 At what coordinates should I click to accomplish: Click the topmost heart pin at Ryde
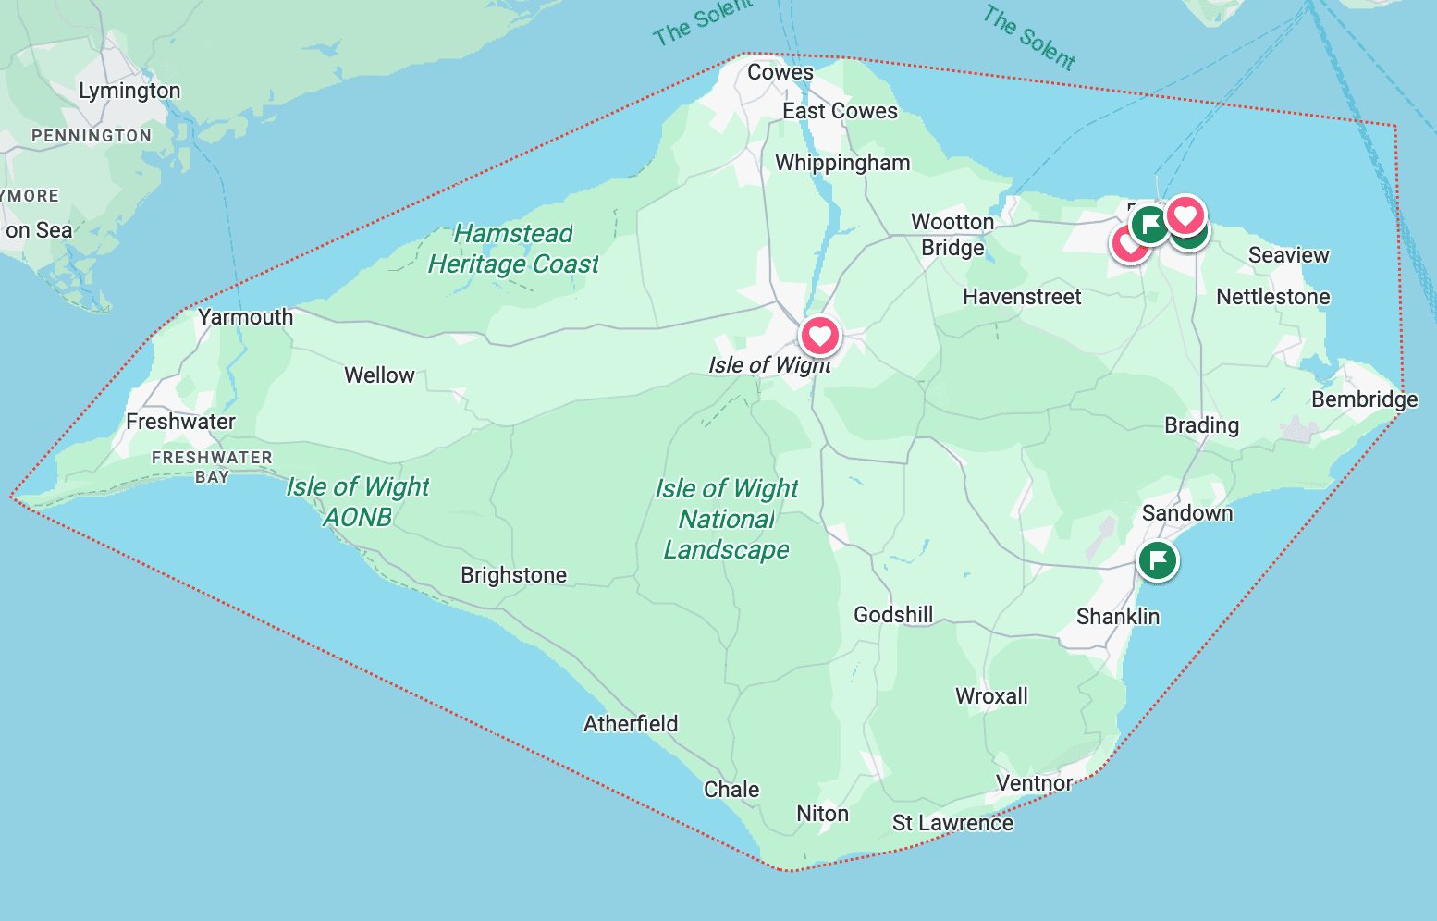pyautogui.click(x=1185, y=216)
